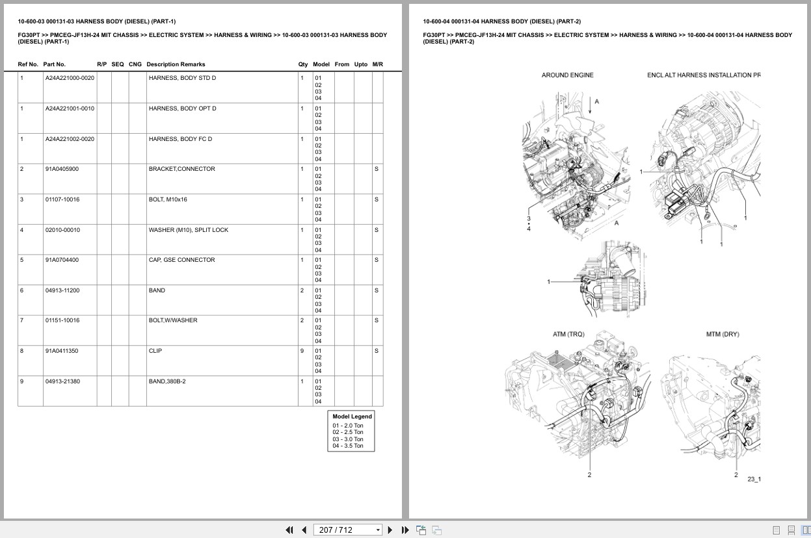Click description BOLT,W/WASHER
The image size is (811, 538).
tap(173, 320)
